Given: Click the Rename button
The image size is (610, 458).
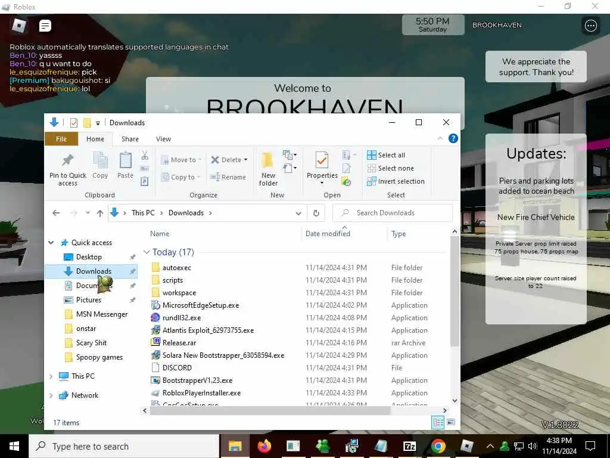Looking at the screenshot, I should click(228, 177).
